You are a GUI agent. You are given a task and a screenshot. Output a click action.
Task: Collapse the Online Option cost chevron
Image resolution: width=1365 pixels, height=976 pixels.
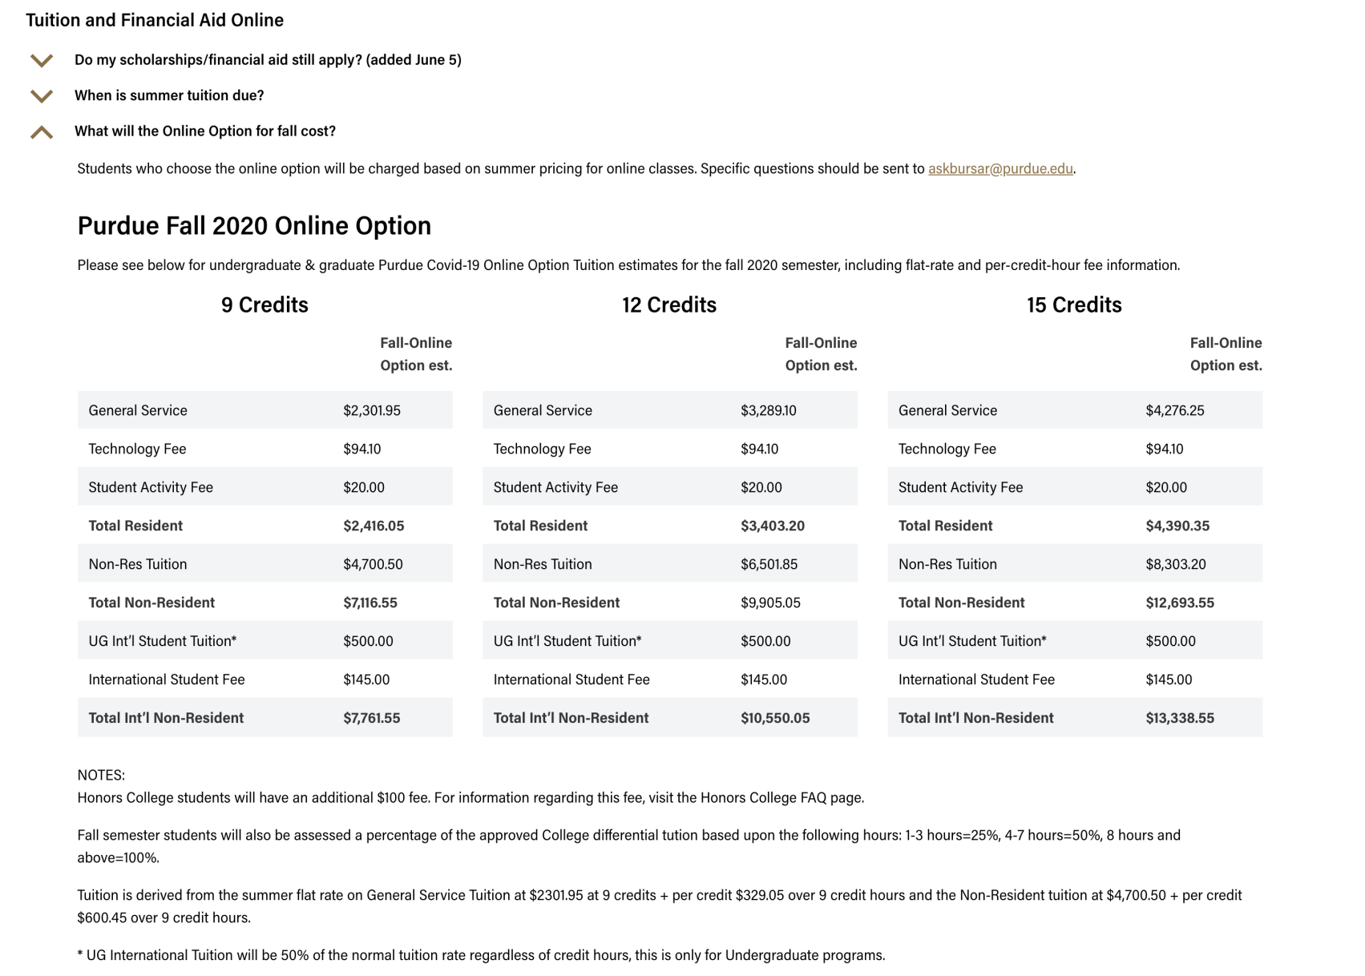[42, 132]
